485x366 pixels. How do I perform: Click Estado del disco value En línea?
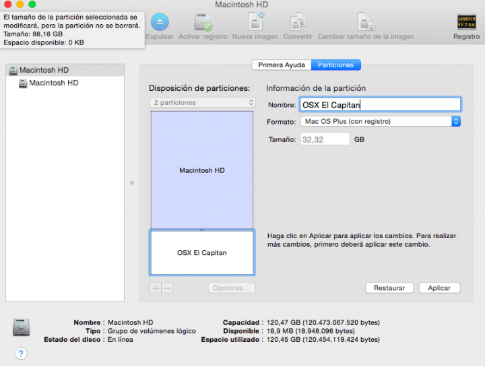point(121,340)
